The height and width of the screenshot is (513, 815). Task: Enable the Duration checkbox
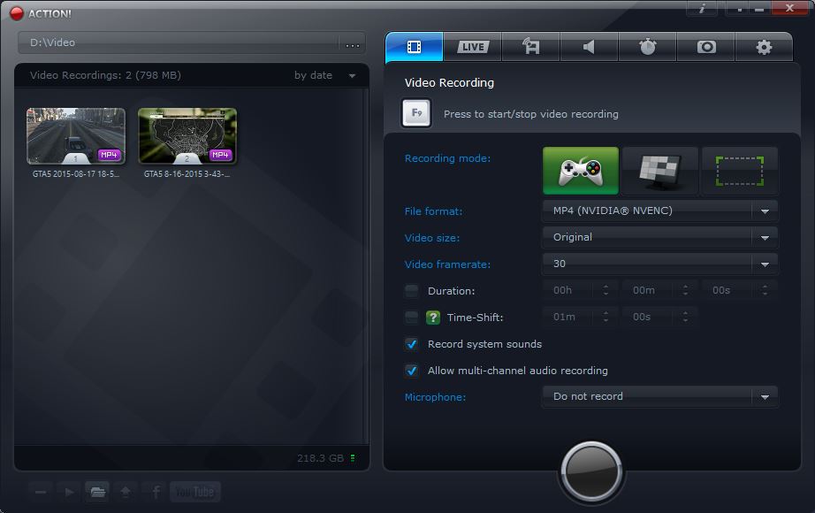412,290
